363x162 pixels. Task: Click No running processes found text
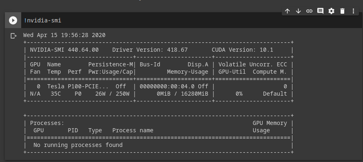tap(78, 145)
